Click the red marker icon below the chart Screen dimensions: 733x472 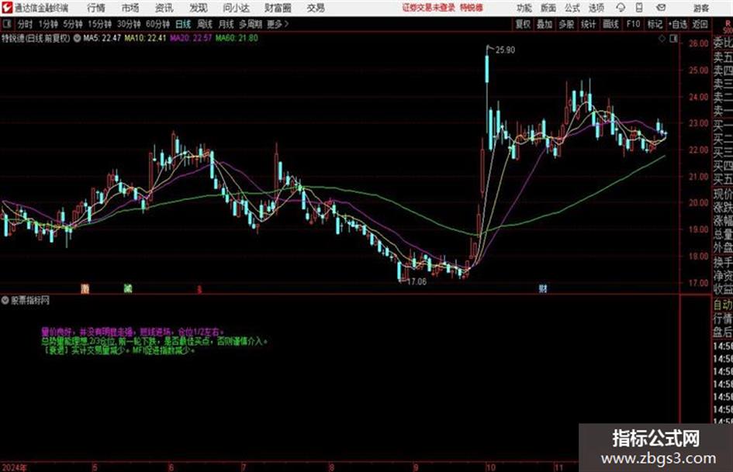click(x=199, y=289)
